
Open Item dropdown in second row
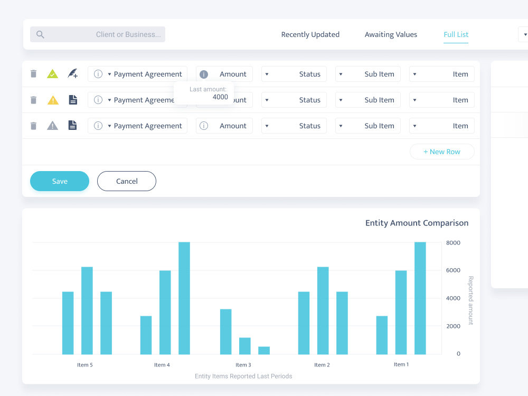[442, 100]
